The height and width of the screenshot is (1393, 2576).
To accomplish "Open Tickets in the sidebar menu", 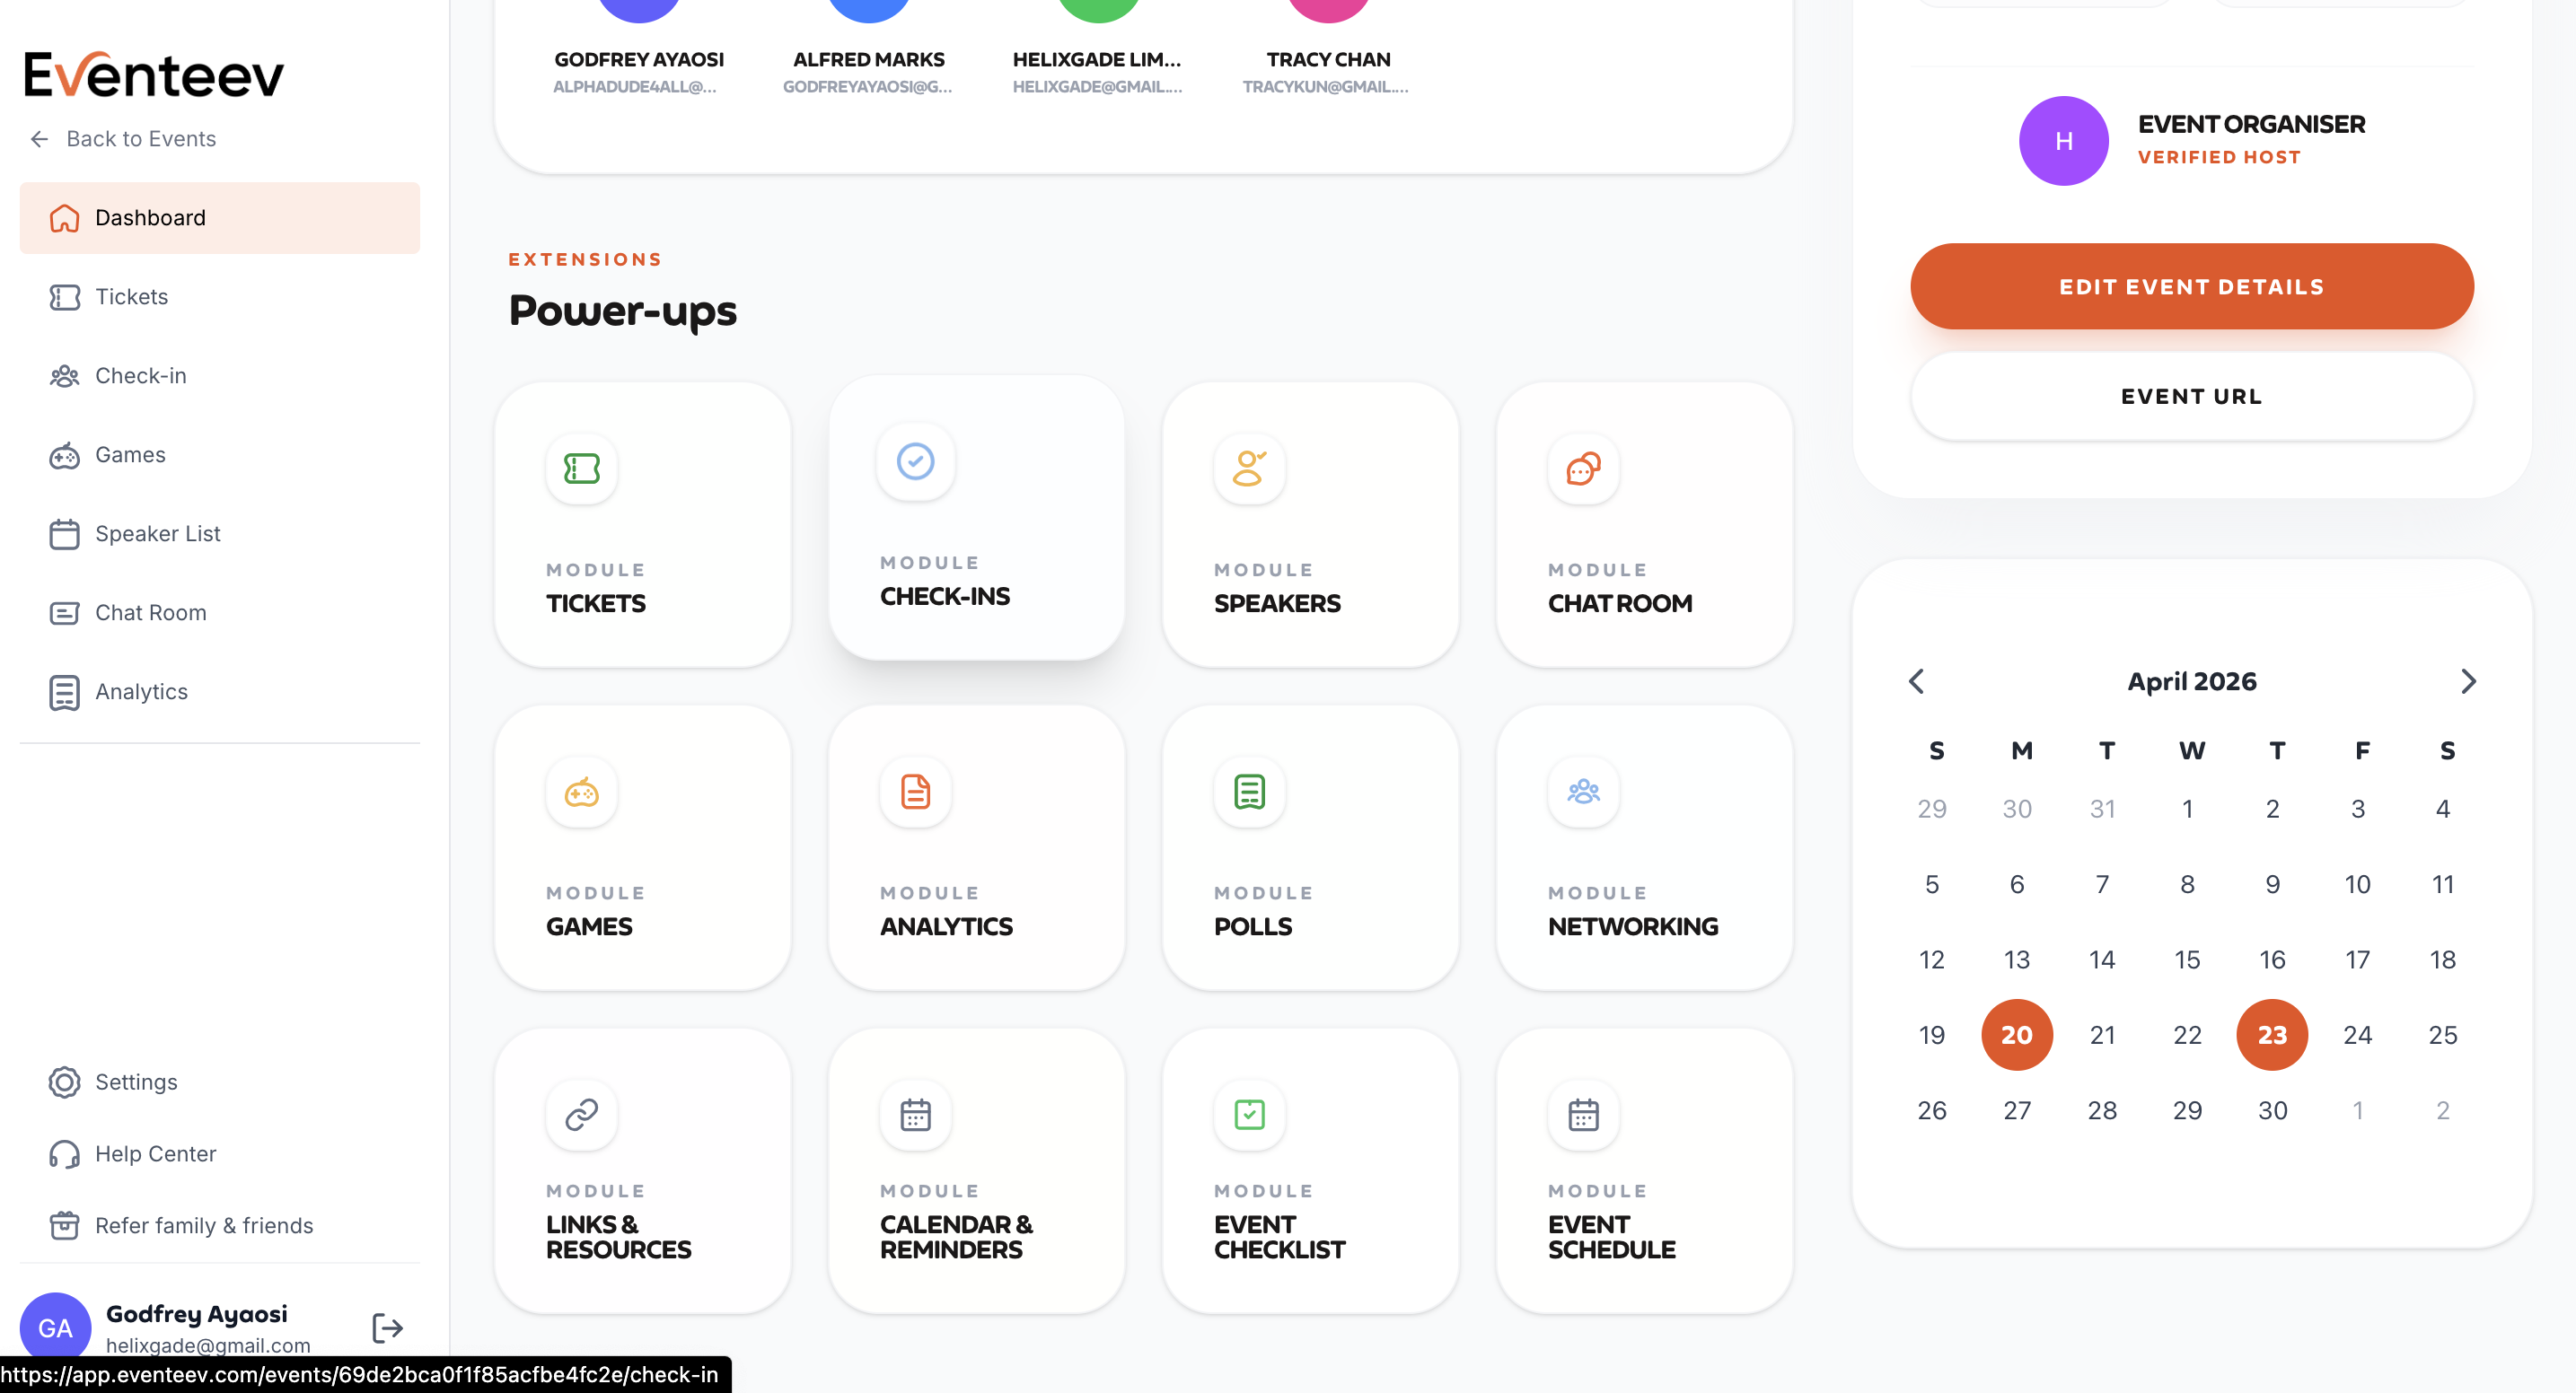I will (131, 297).
